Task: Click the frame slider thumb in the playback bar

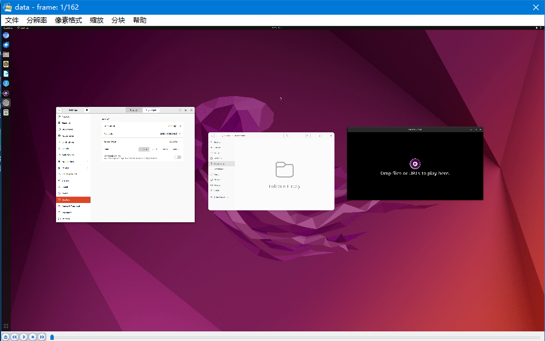Action: tap(52, 337)
